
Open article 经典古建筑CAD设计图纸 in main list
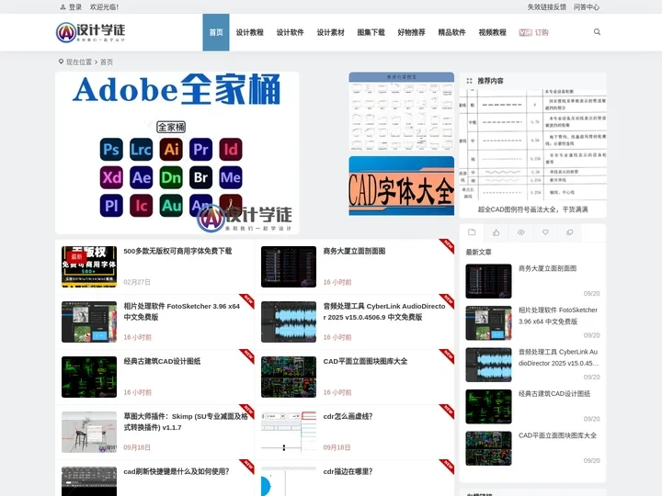coord(162,361)
